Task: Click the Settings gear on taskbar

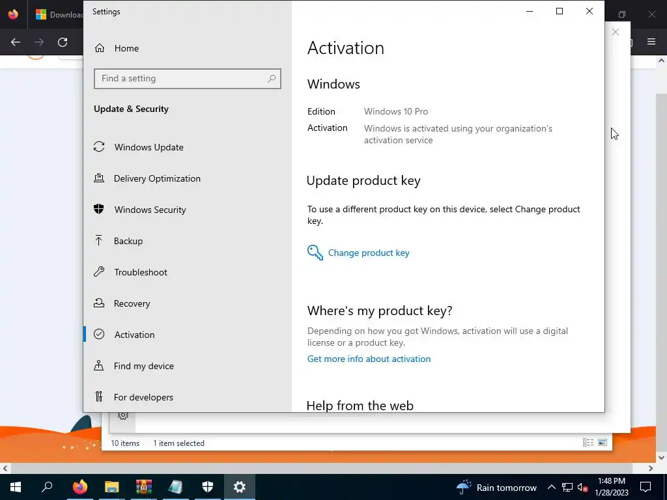Action: [x=240, y=487]
